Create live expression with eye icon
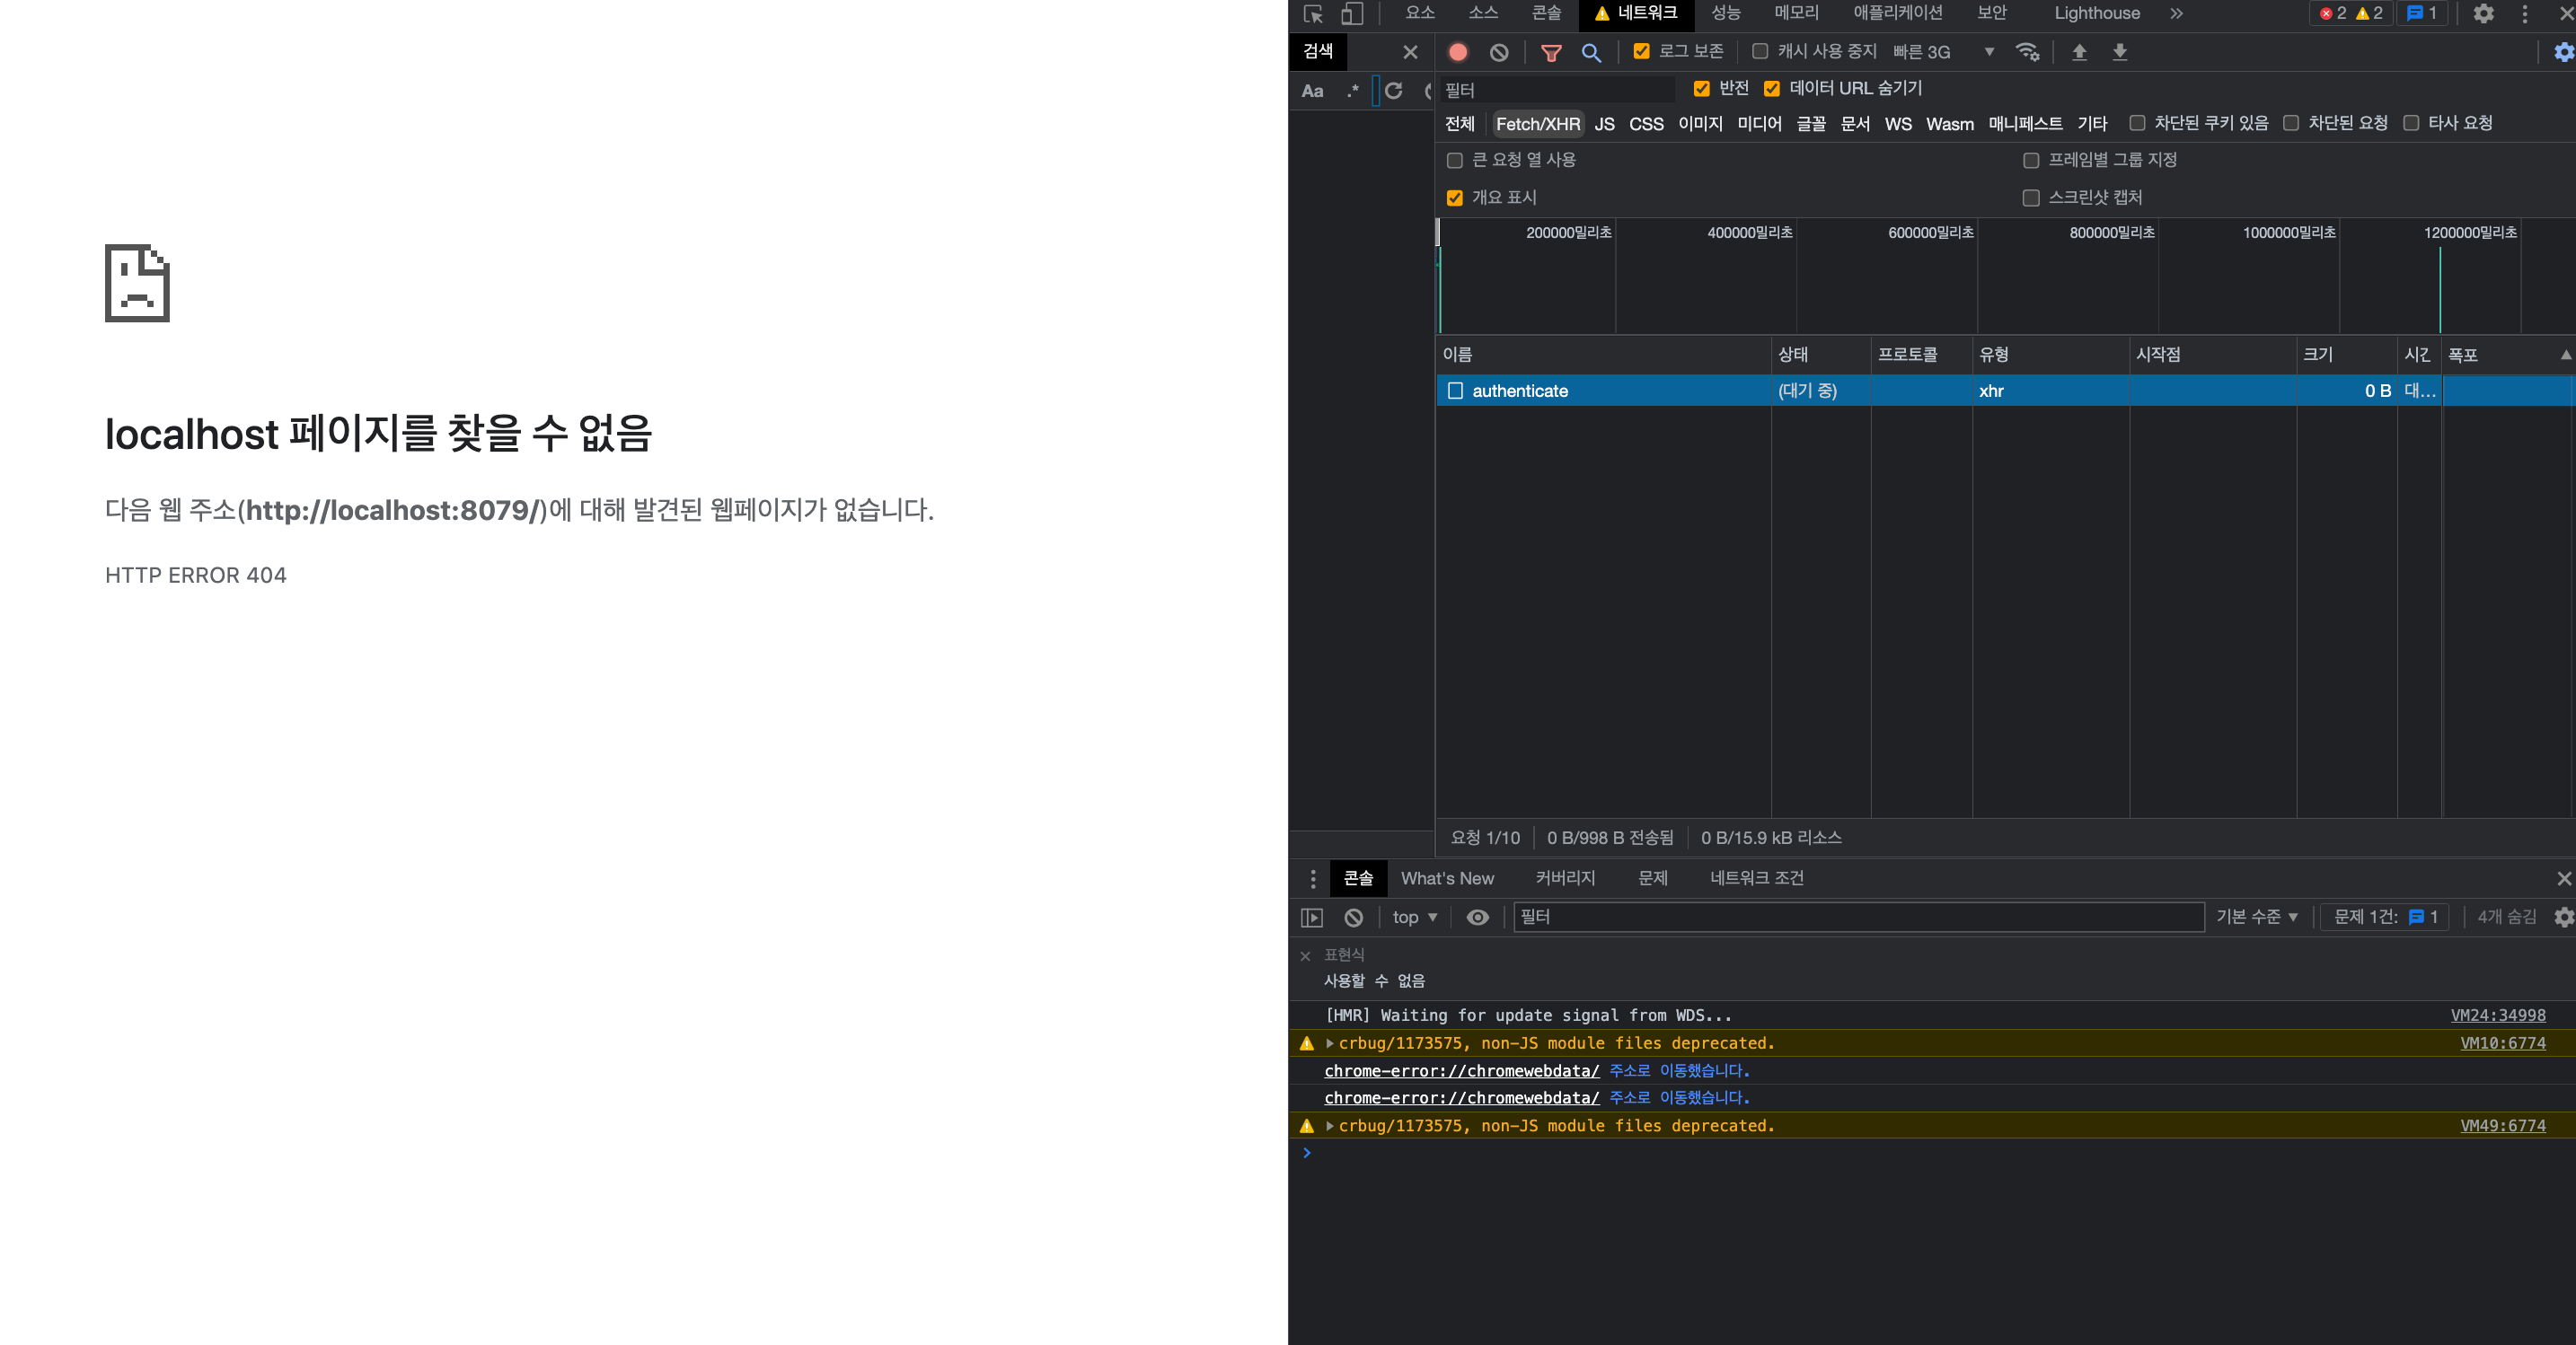The width and height of the screenshot is (2576, 1345). tap(1477, 917)
